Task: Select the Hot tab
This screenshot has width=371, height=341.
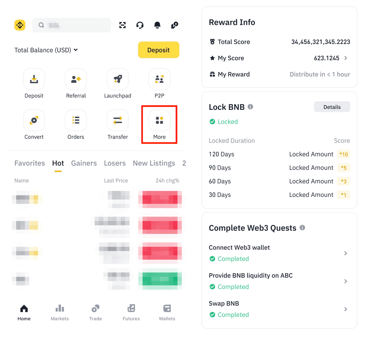Action: [58, 163]
